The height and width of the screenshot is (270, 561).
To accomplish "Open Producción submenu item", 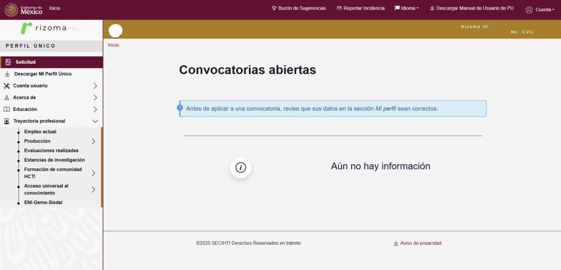I will pos(37,141).
